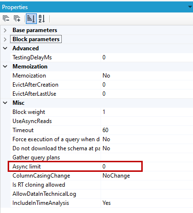Select the Block parameters heading
The width and height of the screenshot is (193, 213).
(36, 39)
